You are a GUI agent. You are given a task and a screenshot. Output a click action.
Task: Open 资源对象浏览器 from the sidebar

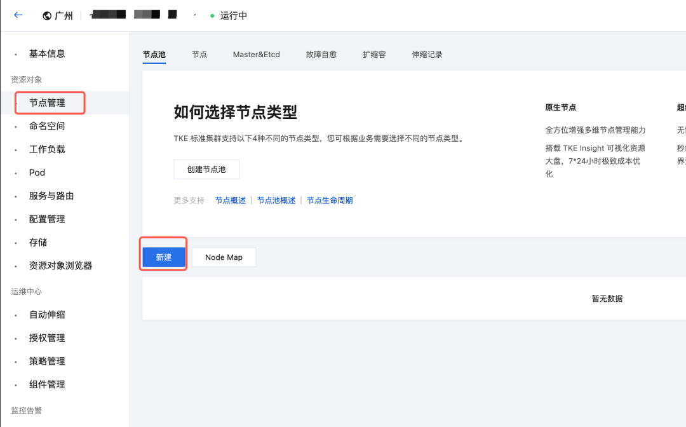[x=61, y=265]
